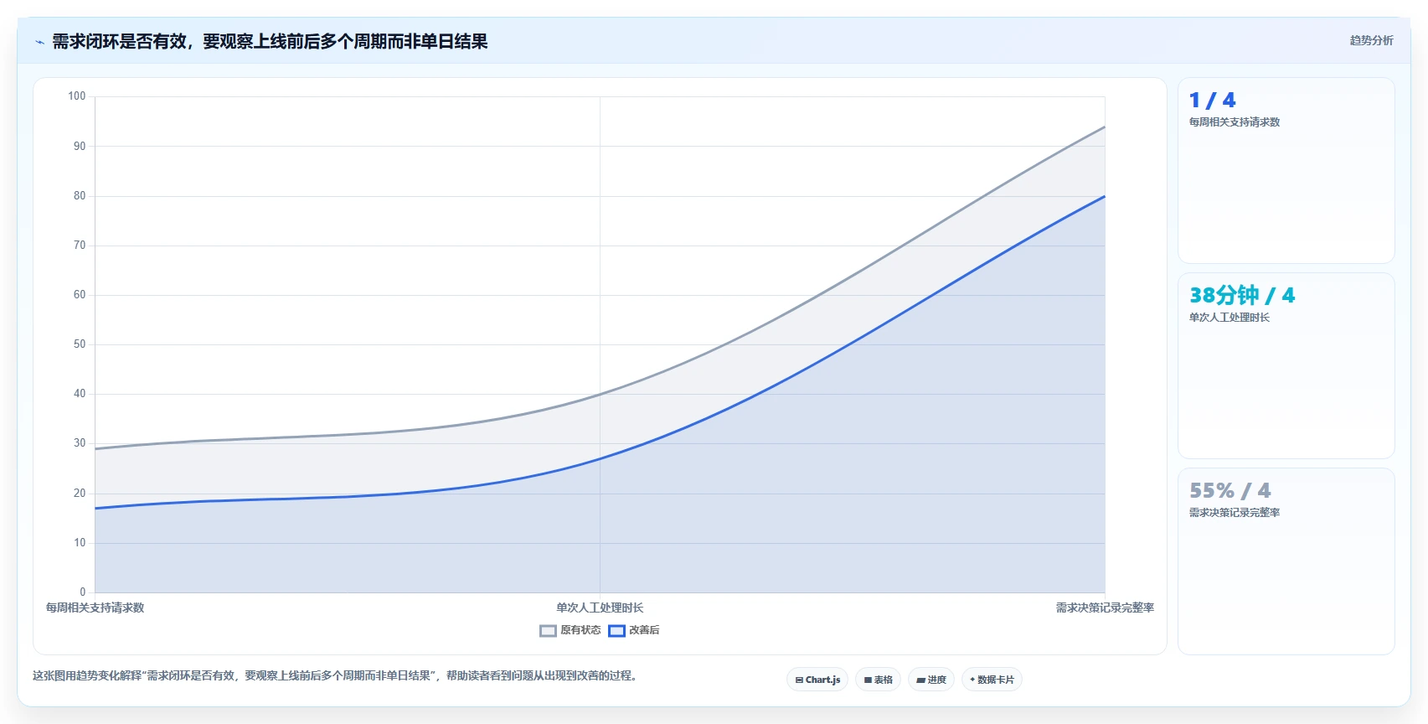Click the 数据卡片 chip star icon

pos(972,680)
